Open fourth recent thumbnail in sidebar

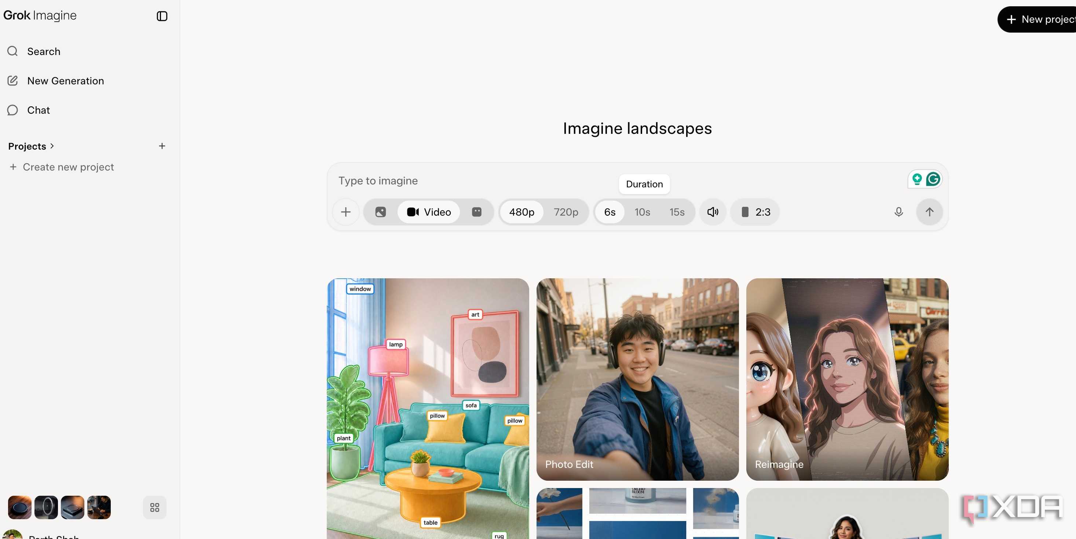tap(99, 507)
